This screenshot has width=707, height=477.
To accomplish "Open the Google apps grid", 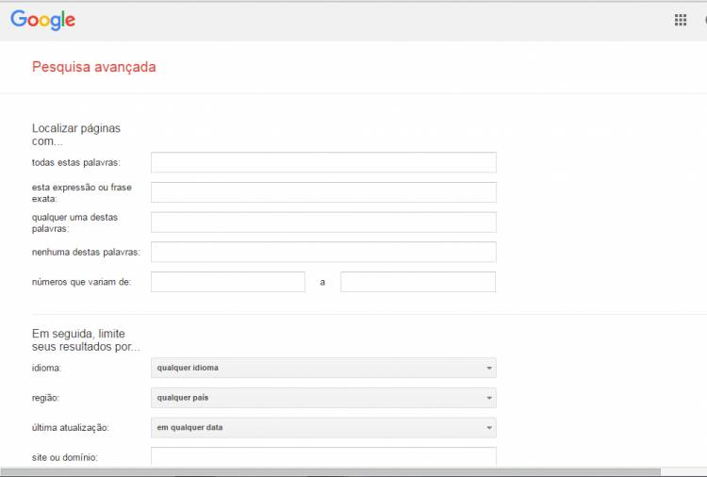I will point(681,20).
